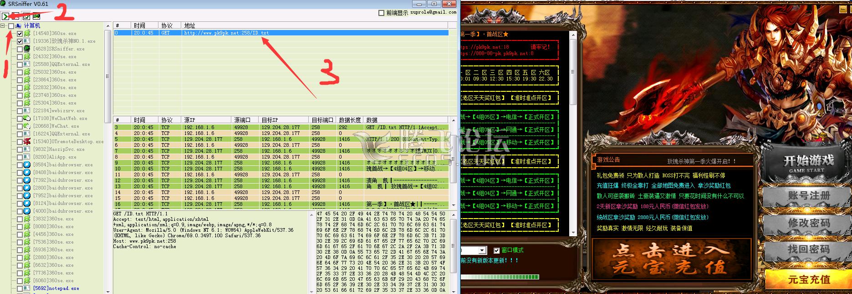
Task: Check the box for [22832]360se.exe
Action: (x=20, y=88)
